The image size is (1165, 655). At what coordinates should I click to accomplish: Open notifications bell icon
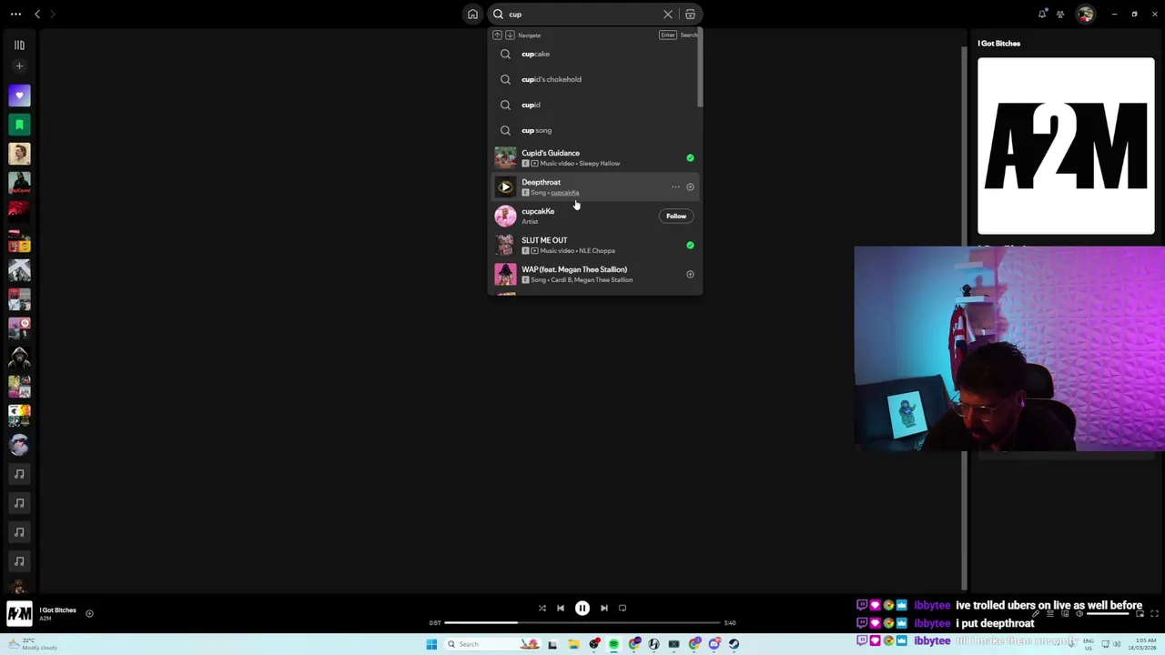(1042, 14)
